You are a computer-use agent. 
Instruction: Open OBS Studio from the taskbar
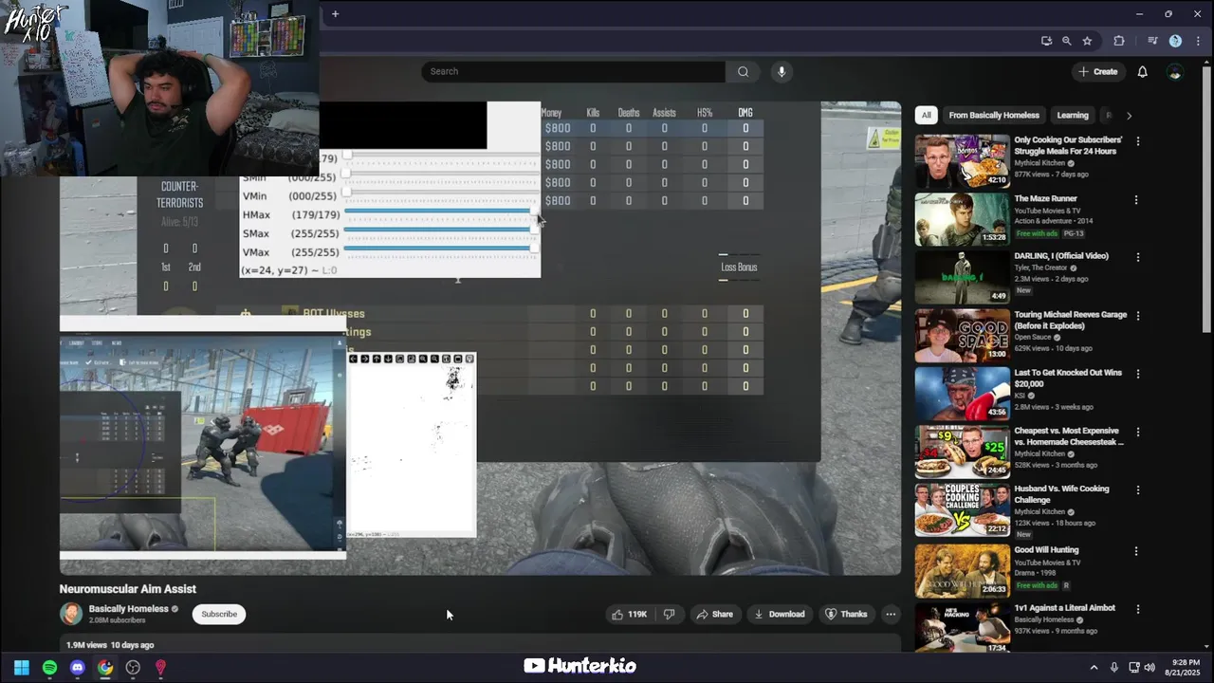click(x=133, y=668)
